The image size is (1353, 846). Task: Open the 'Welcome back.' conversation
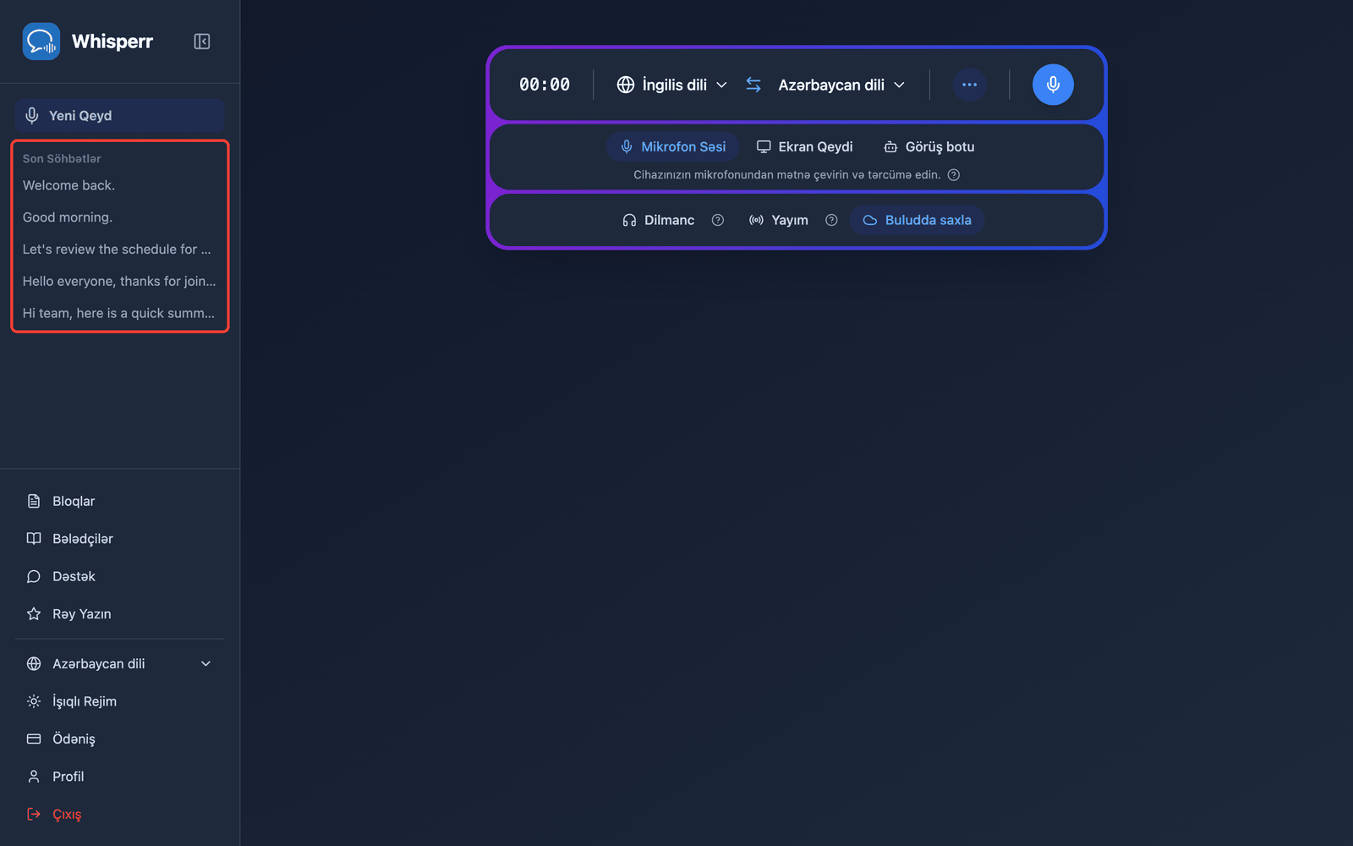click(119, 185)
